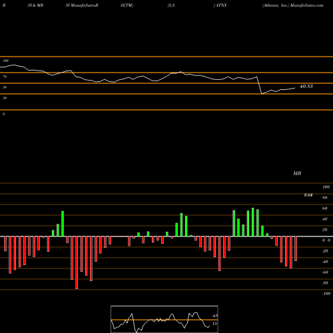The height and width of the screenshot is (333, 333).
Task: Click the MunafaSutra.com text in the header
Action: [x=306, y=5]
